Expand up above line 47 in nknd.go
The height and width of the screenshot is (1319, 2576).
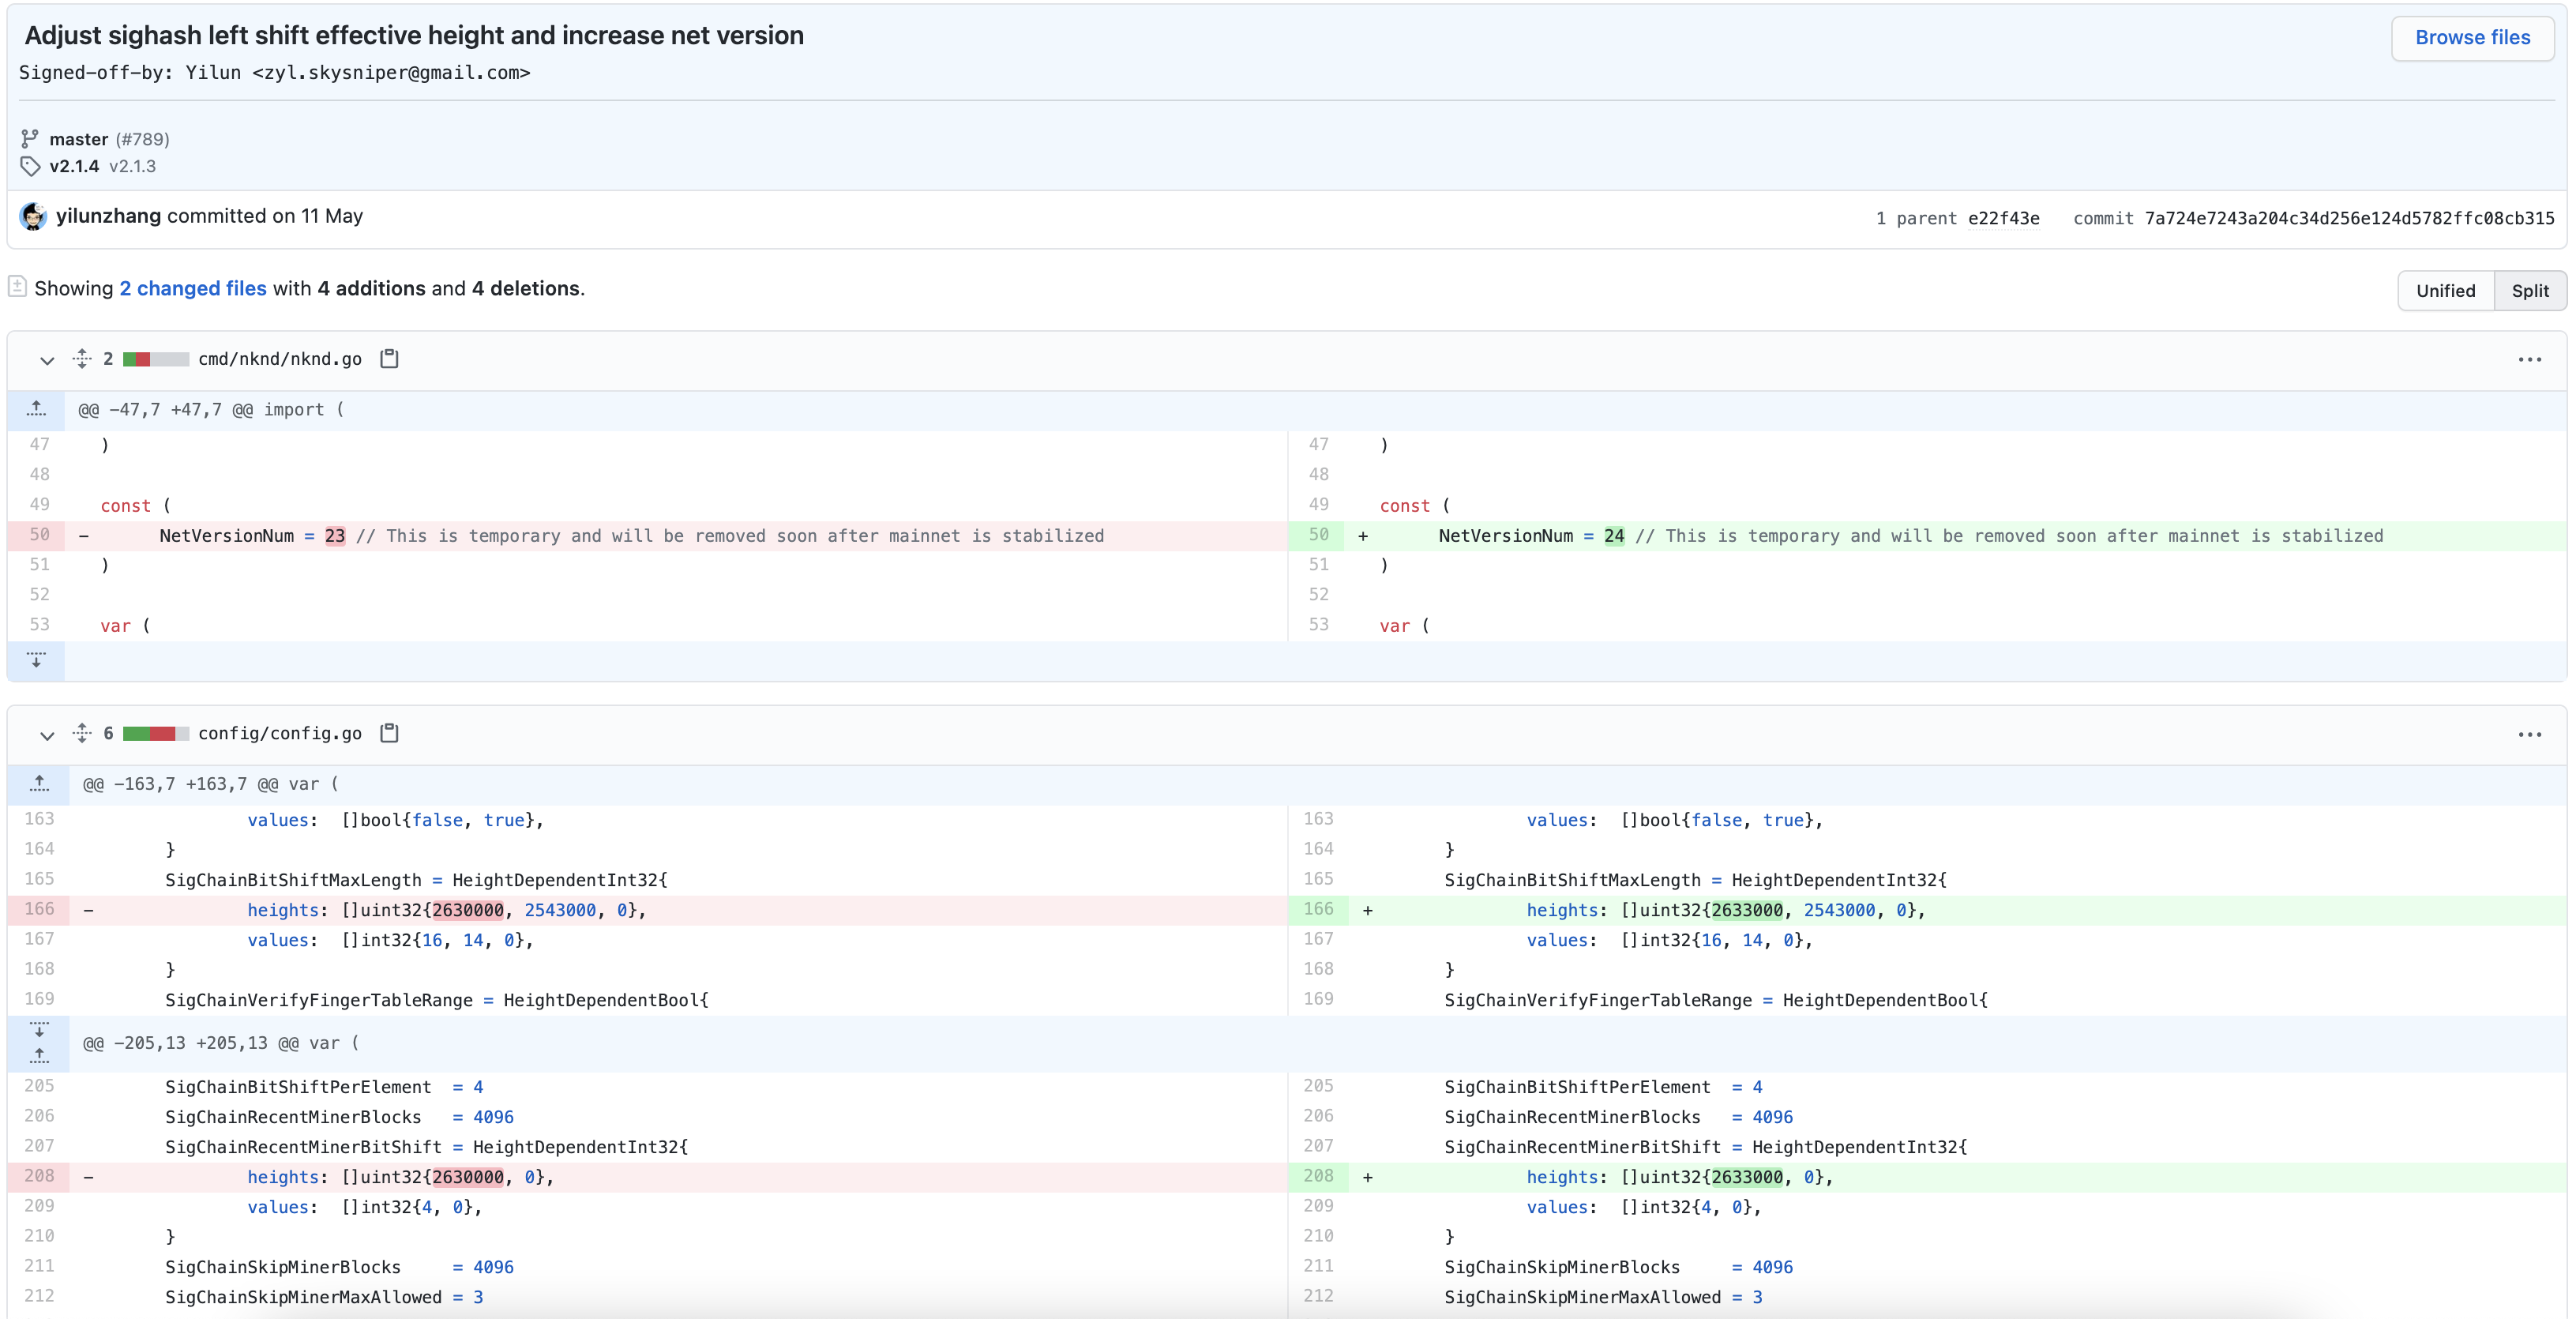tap(37, 410)
